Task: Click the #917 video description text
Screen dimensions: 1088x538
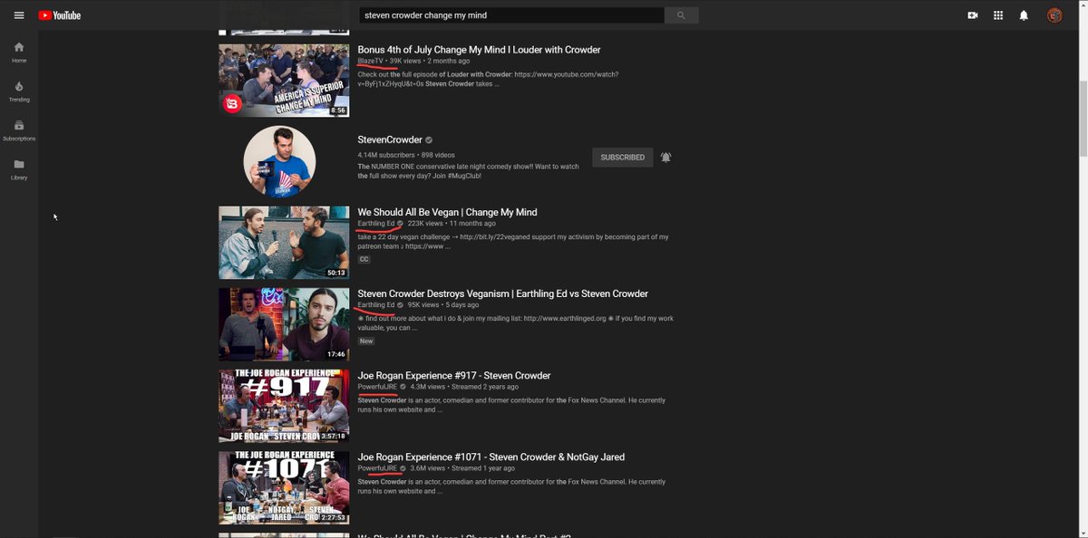Action: [511, 405]
